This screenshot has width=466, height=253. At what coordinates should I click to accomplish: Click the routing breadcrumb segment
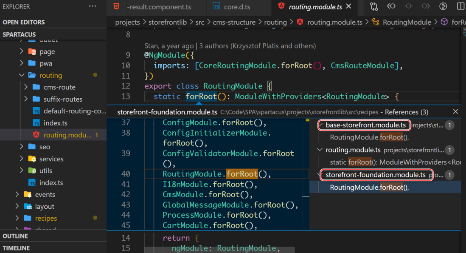pos(275,22)
